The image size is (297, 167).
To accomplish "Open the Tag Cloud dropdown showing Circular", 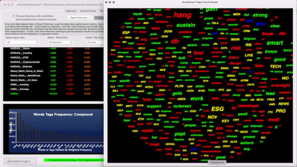I will (x=95, y=42).
